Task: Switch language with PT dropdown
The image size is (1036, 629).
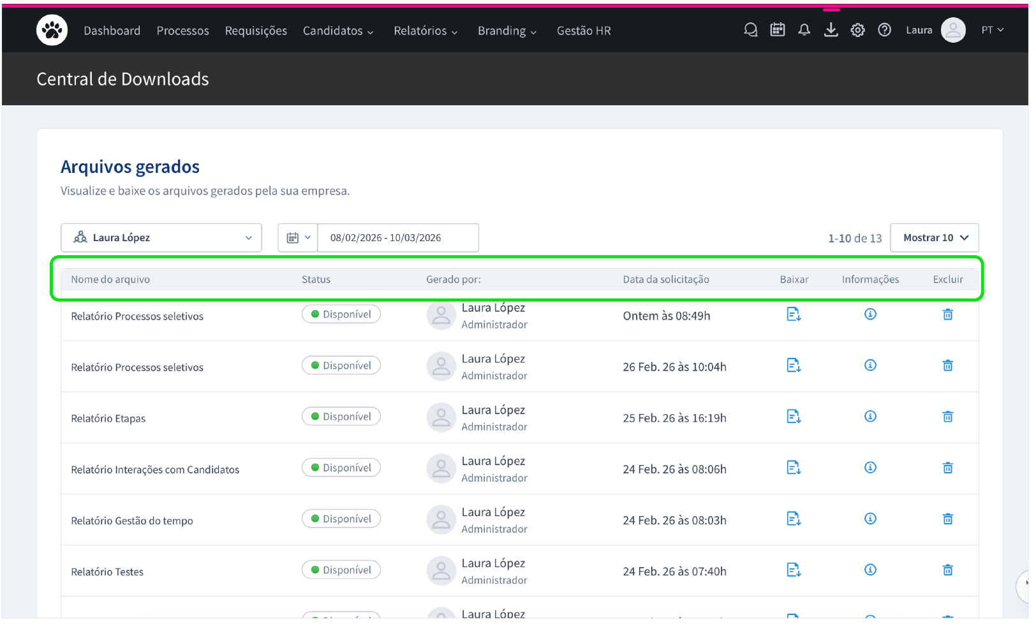Action: pos(992,30)
